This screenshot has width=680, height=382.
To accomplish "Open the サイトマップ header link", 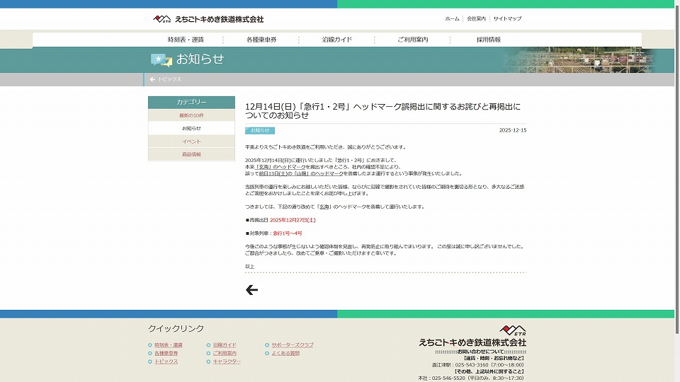I will [x=507, y=18].
